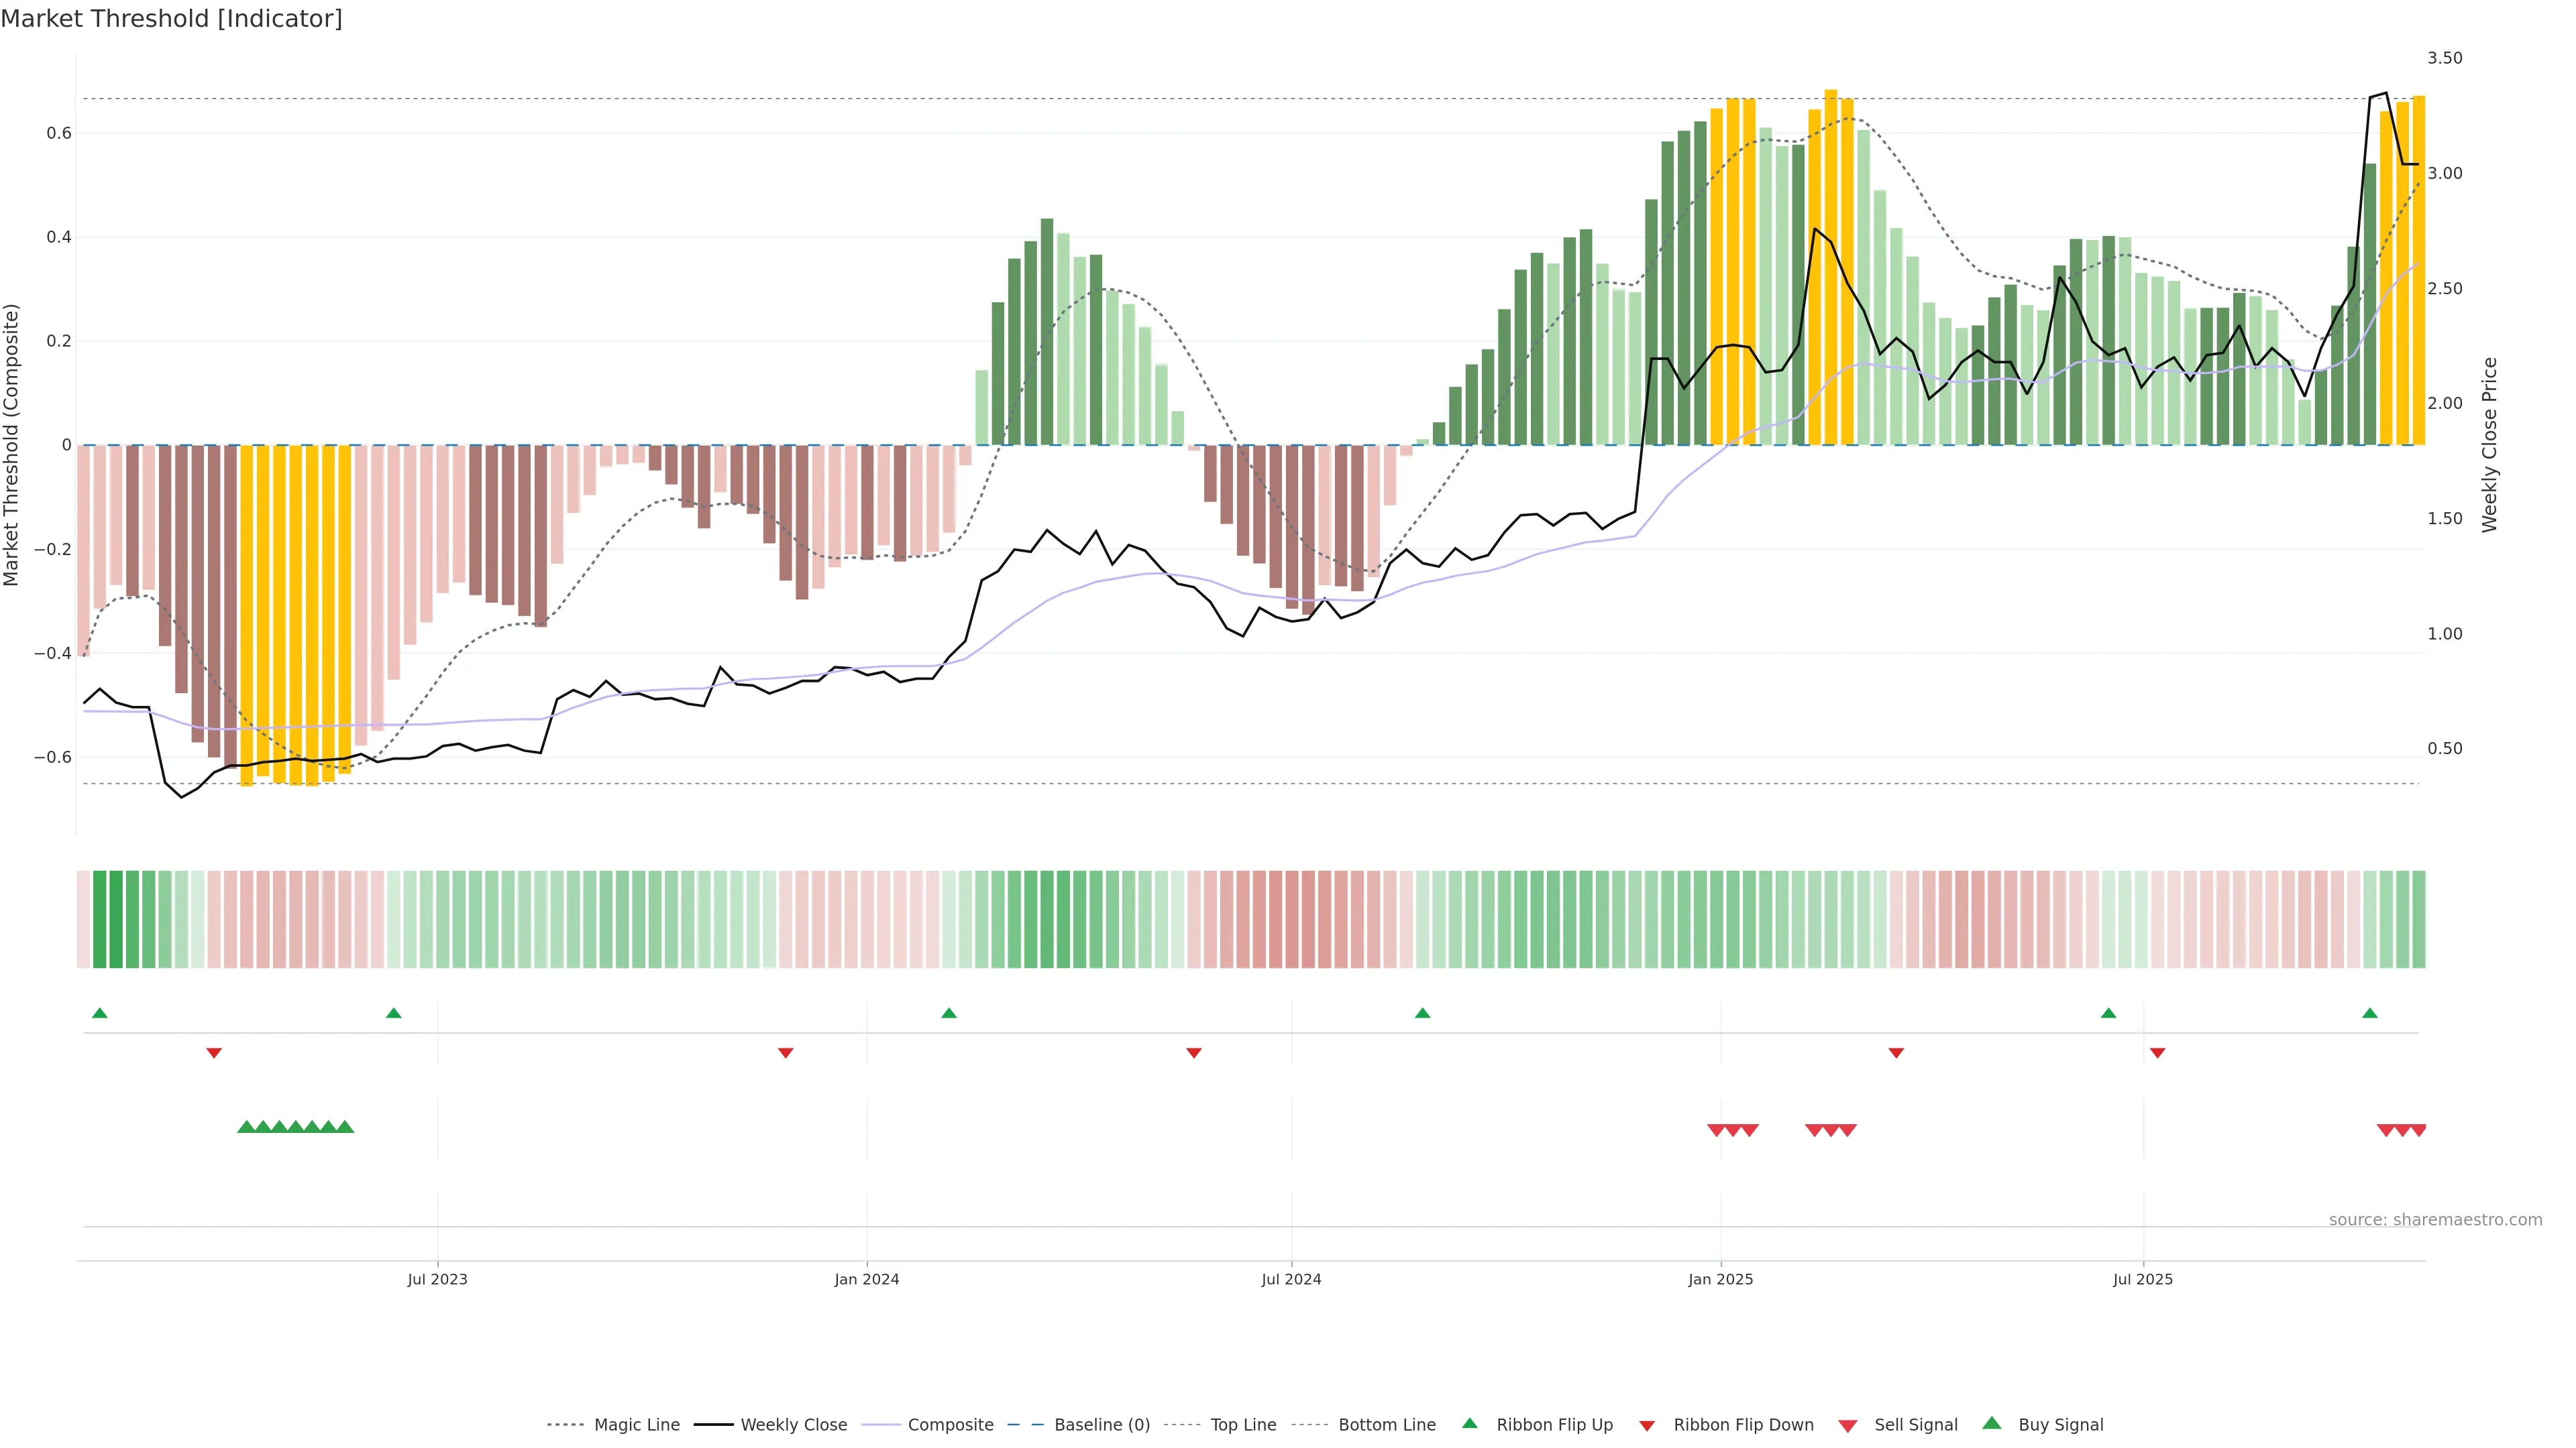Toggle the Top Line legend entry

coord(1243,1425)
